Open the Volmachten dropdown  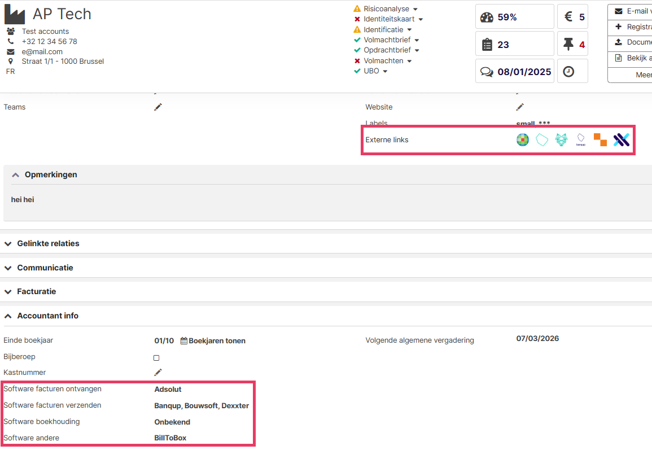click(409, 61)
